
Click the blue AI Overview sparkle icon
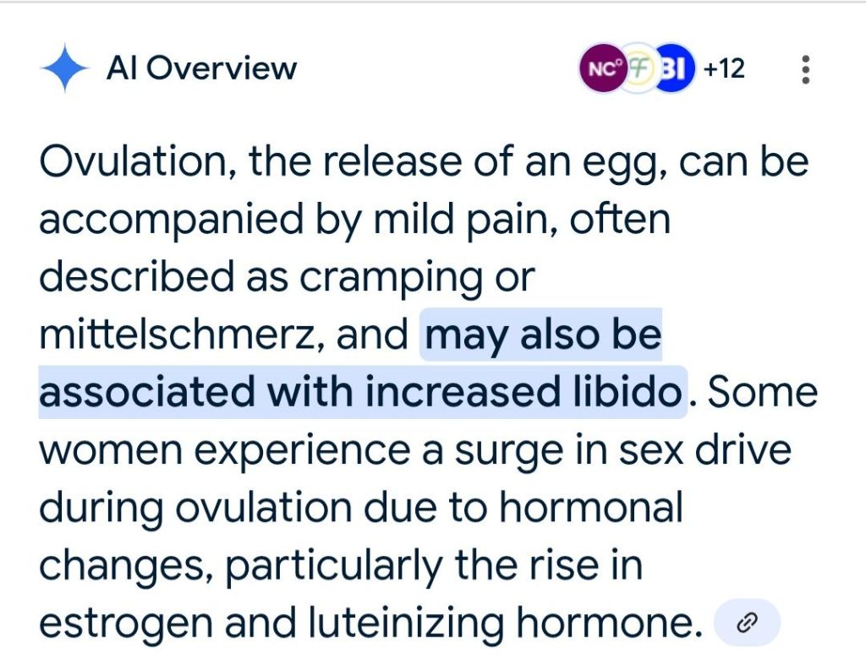click(x=64, y=68)
